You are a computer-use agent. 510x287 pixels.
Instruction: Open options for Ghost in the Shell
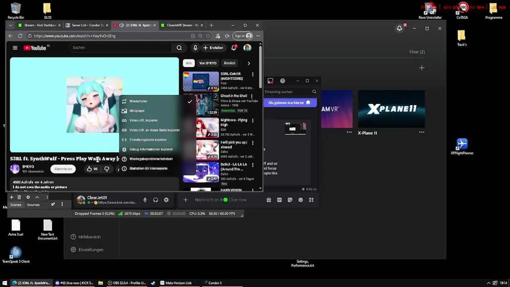[x=253, y=96]
